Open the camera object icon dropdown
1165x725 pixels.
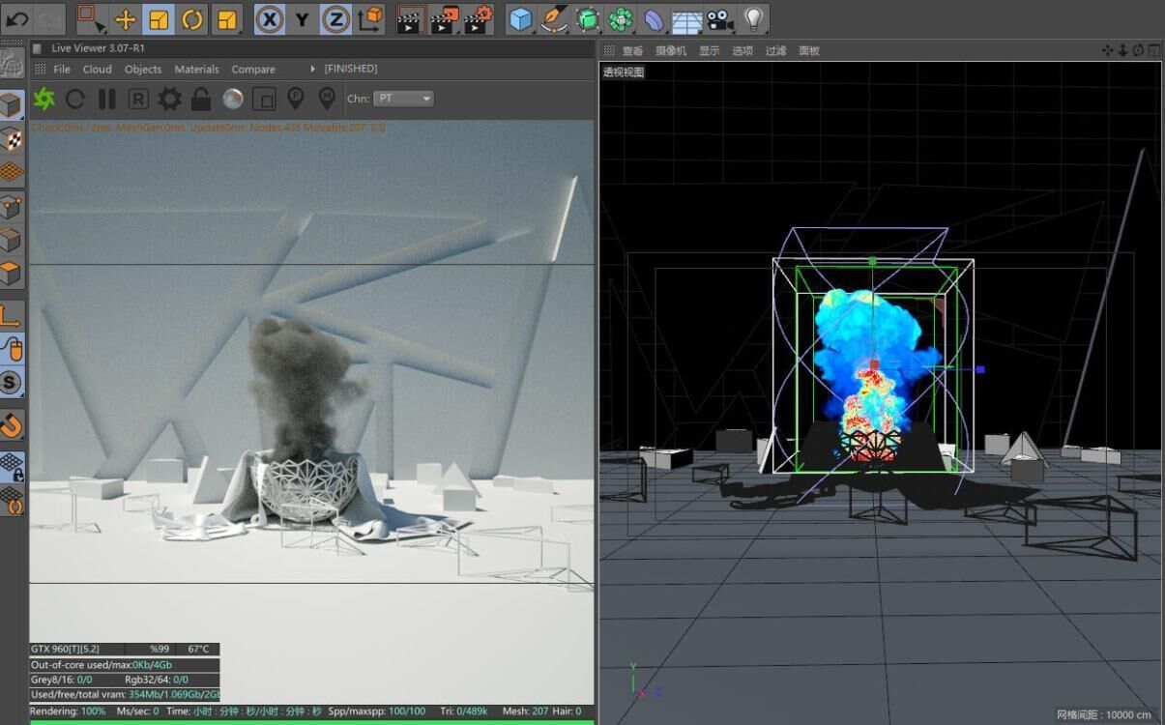[x=719, y=19]
